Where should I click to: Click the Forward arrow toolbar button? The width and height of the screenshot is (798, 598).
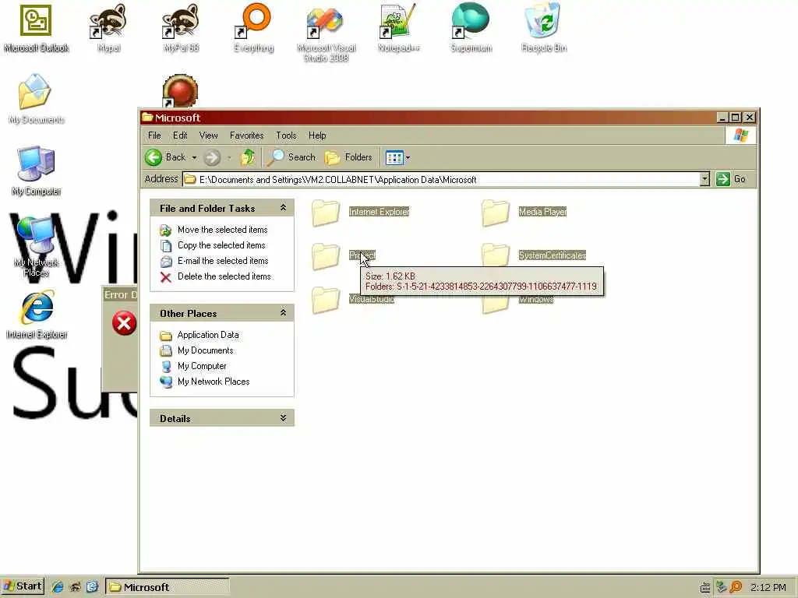(212, 157)
